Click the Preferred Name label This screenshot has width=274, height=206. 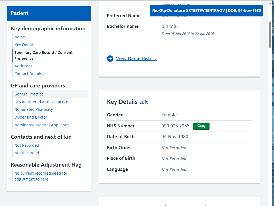124,16
